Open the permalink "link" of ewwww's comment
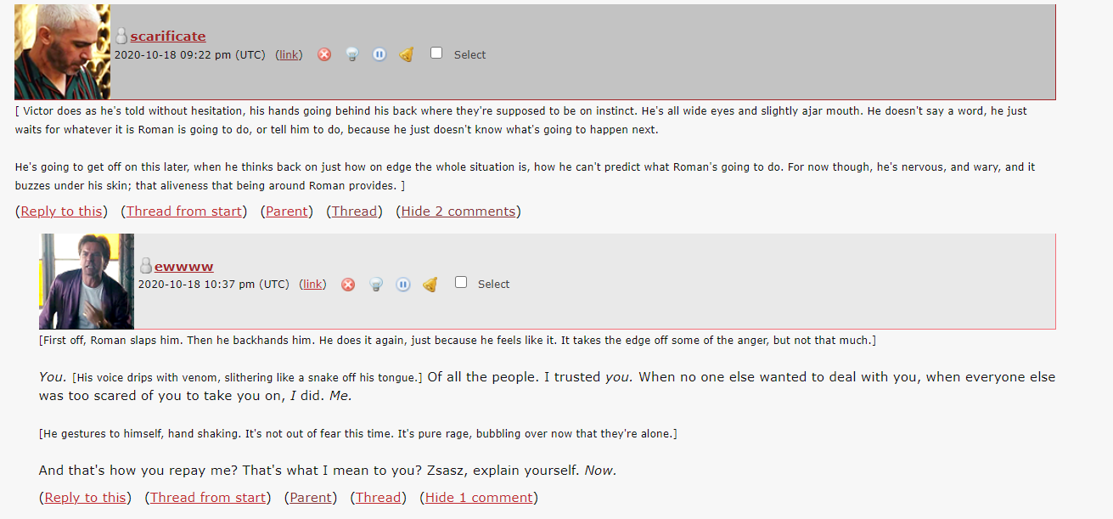 point(313,284)
